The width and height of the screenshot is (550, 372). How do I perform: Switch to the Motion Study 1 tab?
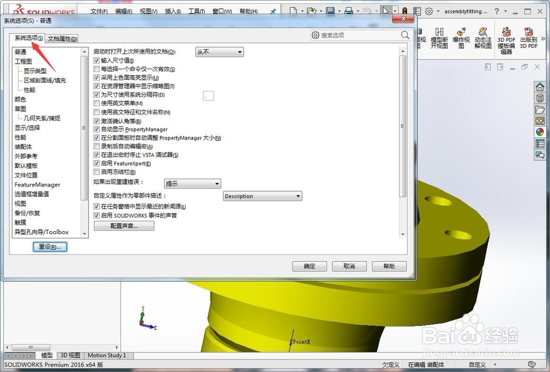pos(107,355)
